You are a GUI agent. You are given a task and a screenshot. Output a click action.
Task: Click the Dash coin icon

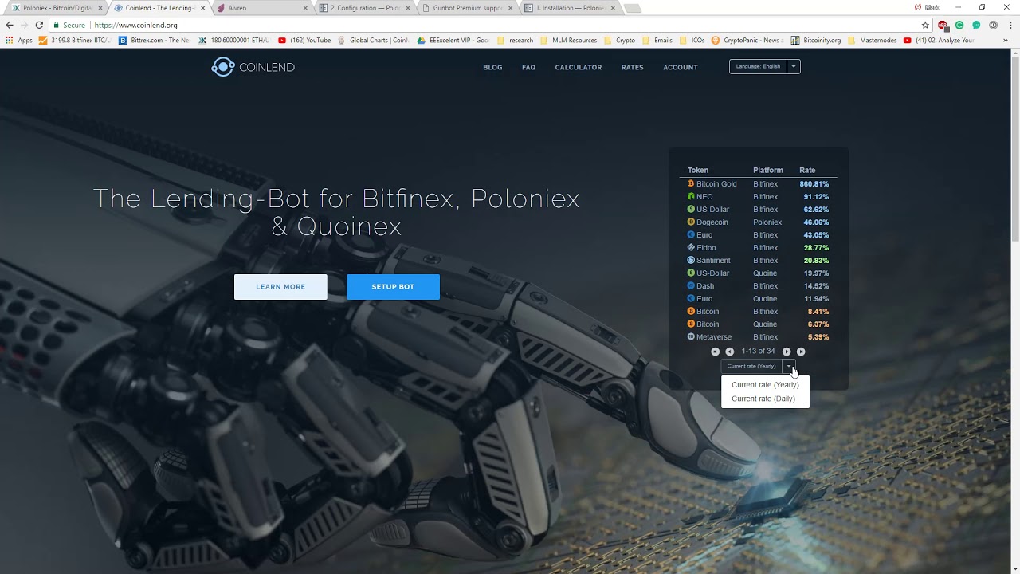coord(691,285)
